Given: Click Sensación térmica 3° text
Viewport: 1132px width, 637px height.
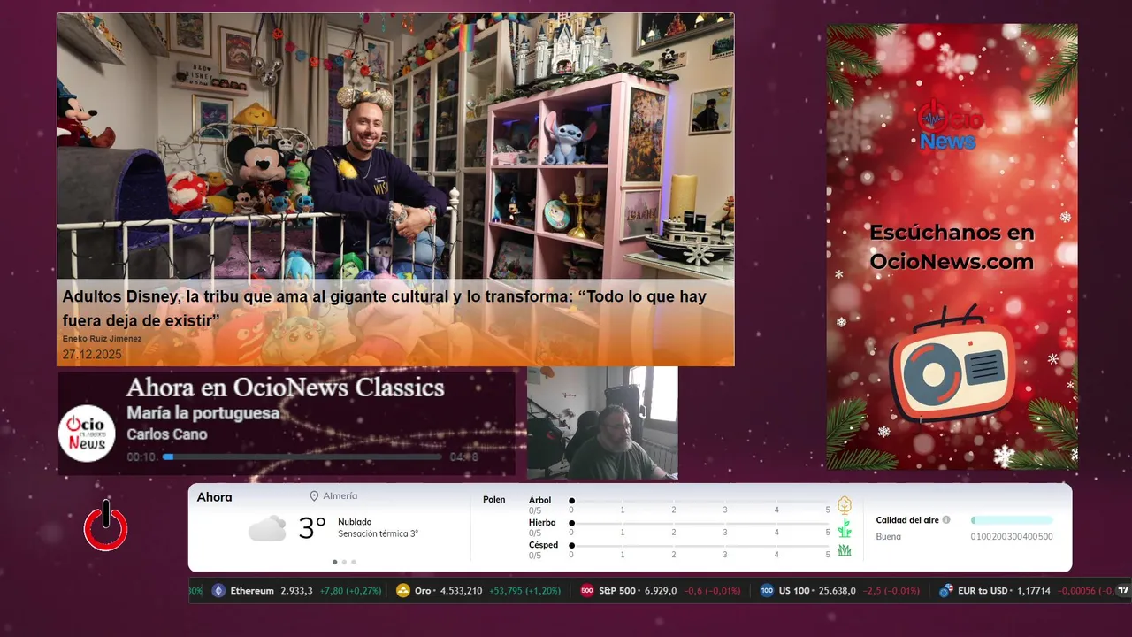Looking at the screenshot, I should coord(378,534).
